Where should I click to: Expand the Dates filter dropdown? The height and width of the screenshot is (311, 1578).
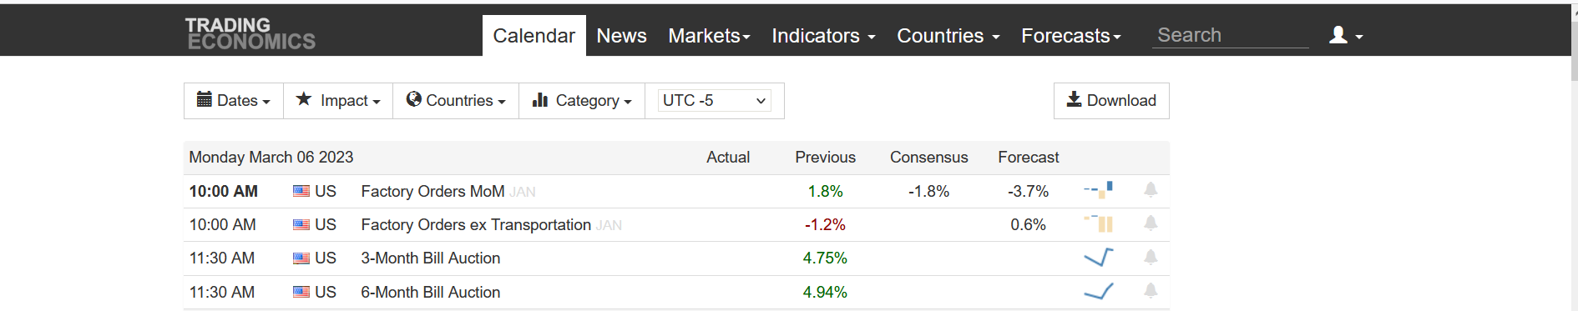[x=234, y=101]
